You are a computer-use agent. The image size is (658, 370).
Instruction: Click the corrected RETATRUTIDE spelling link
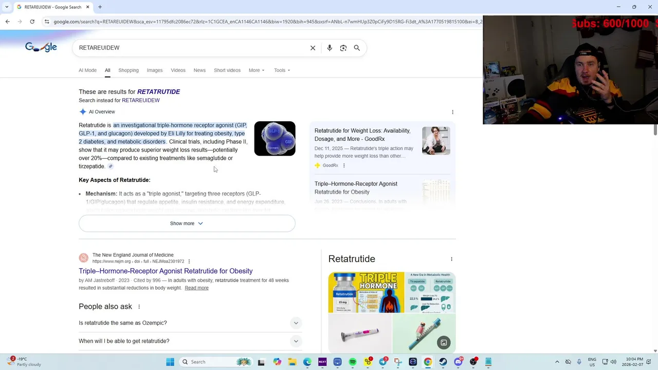pyautogui.click(x=158, y=91)
